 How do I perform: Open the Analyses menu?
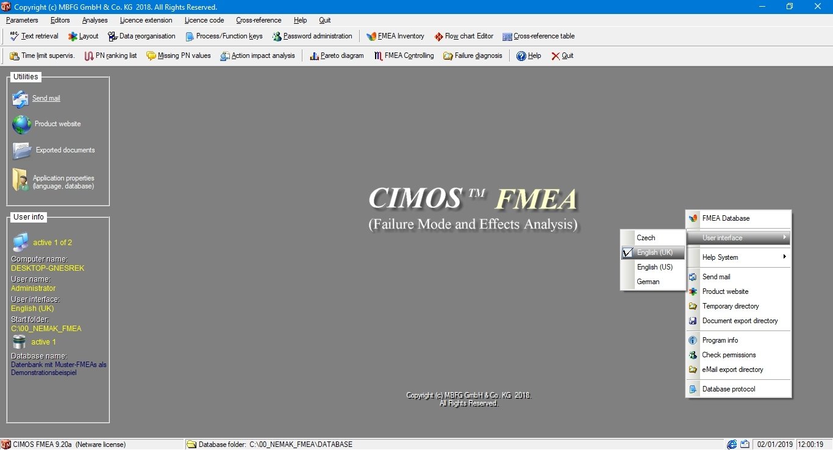click(x=95, y=20)
